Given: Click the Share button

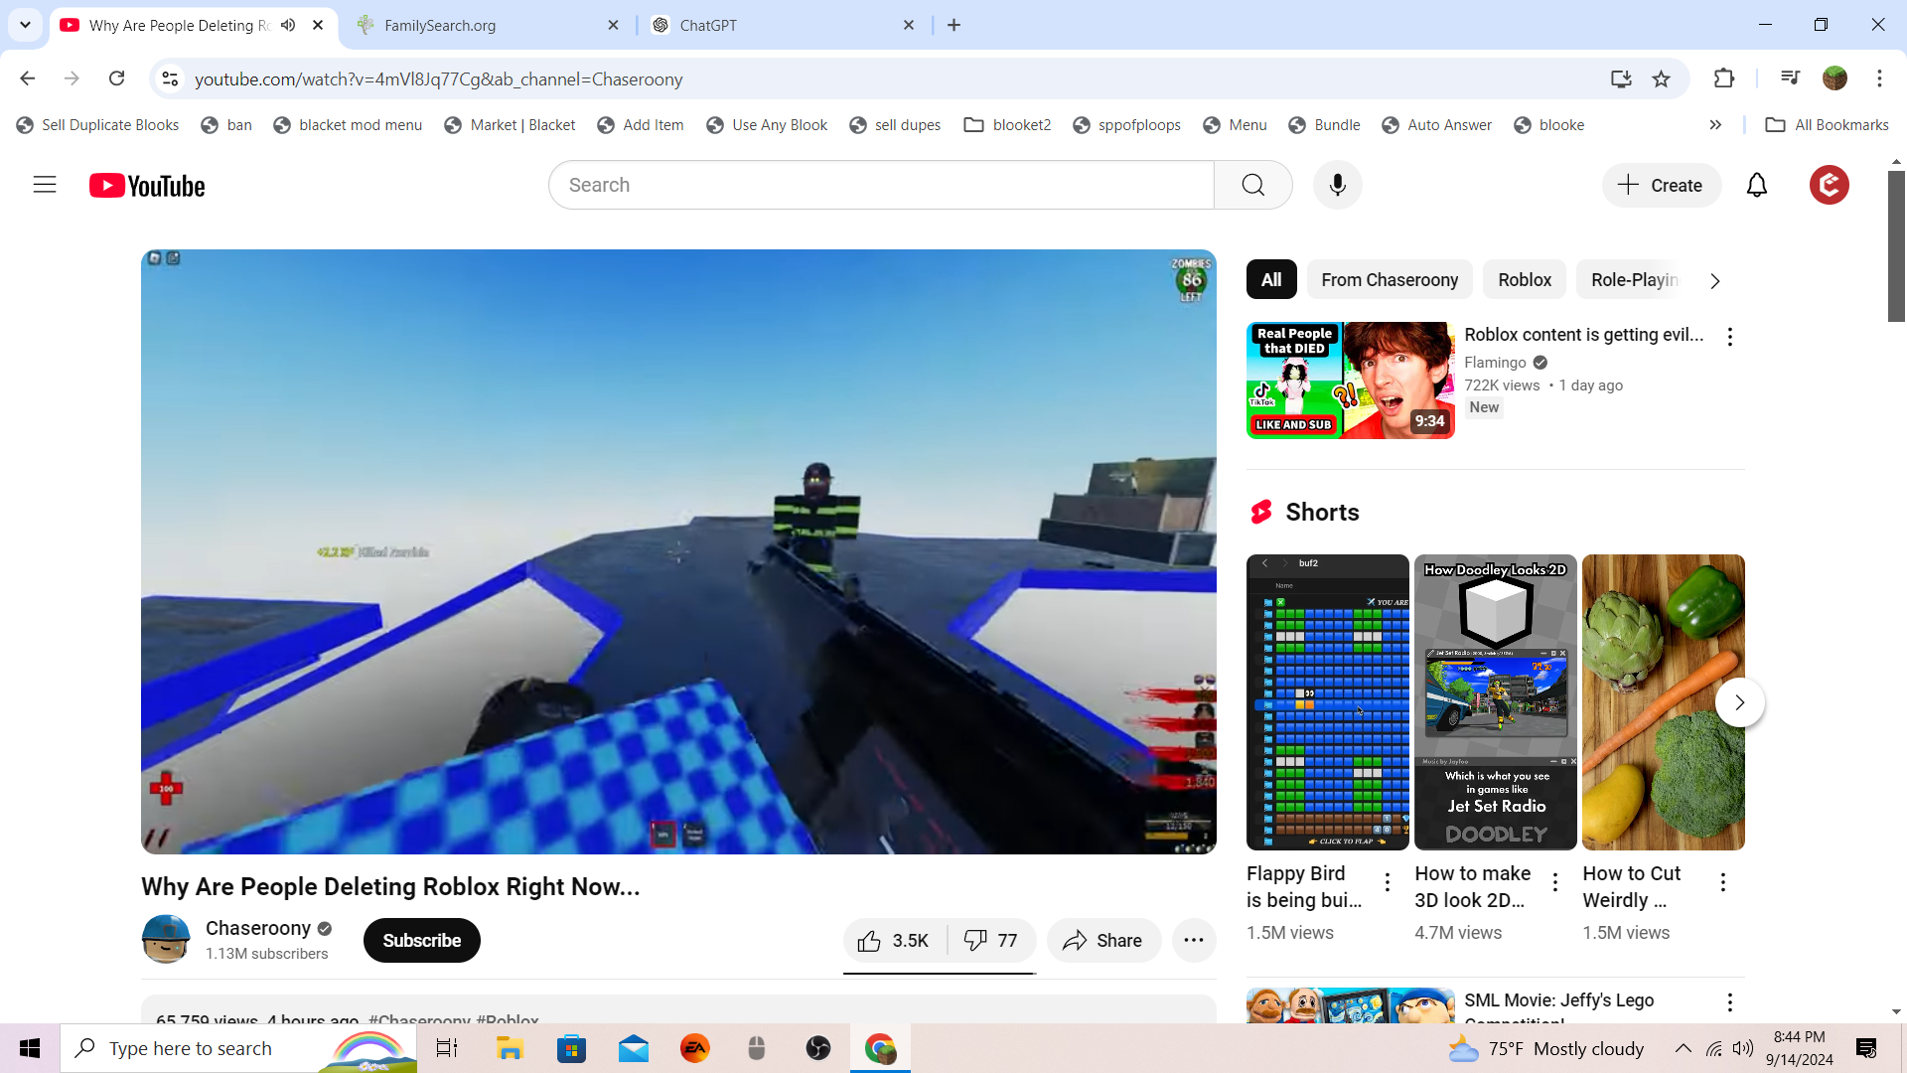Looking at the screenshot, I should [x=1102, y=940].
